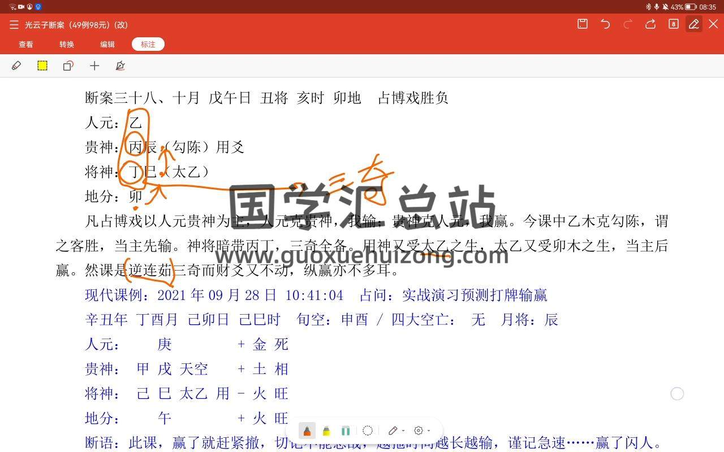724x452 pixels.
Task: Click the heading text 断案三十八
Action: 122,98
